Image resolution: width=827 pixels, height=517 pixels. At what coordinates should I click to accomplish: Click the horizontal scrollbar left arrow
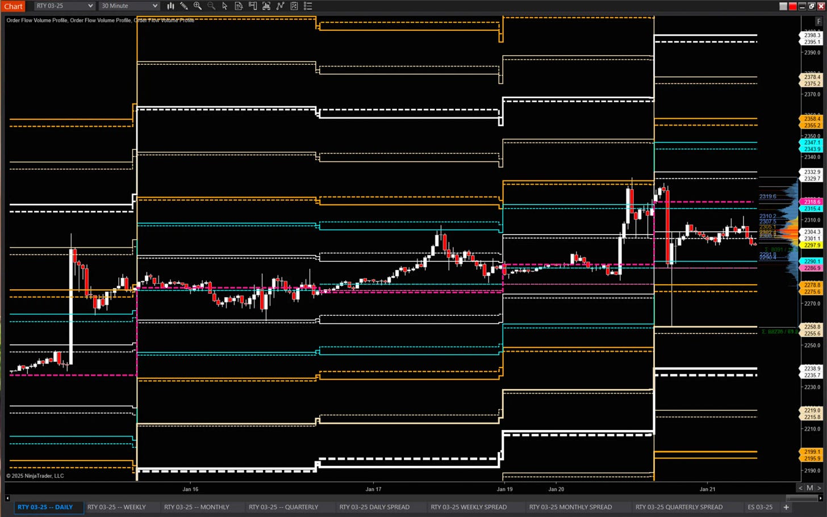[x=7, y=498]
